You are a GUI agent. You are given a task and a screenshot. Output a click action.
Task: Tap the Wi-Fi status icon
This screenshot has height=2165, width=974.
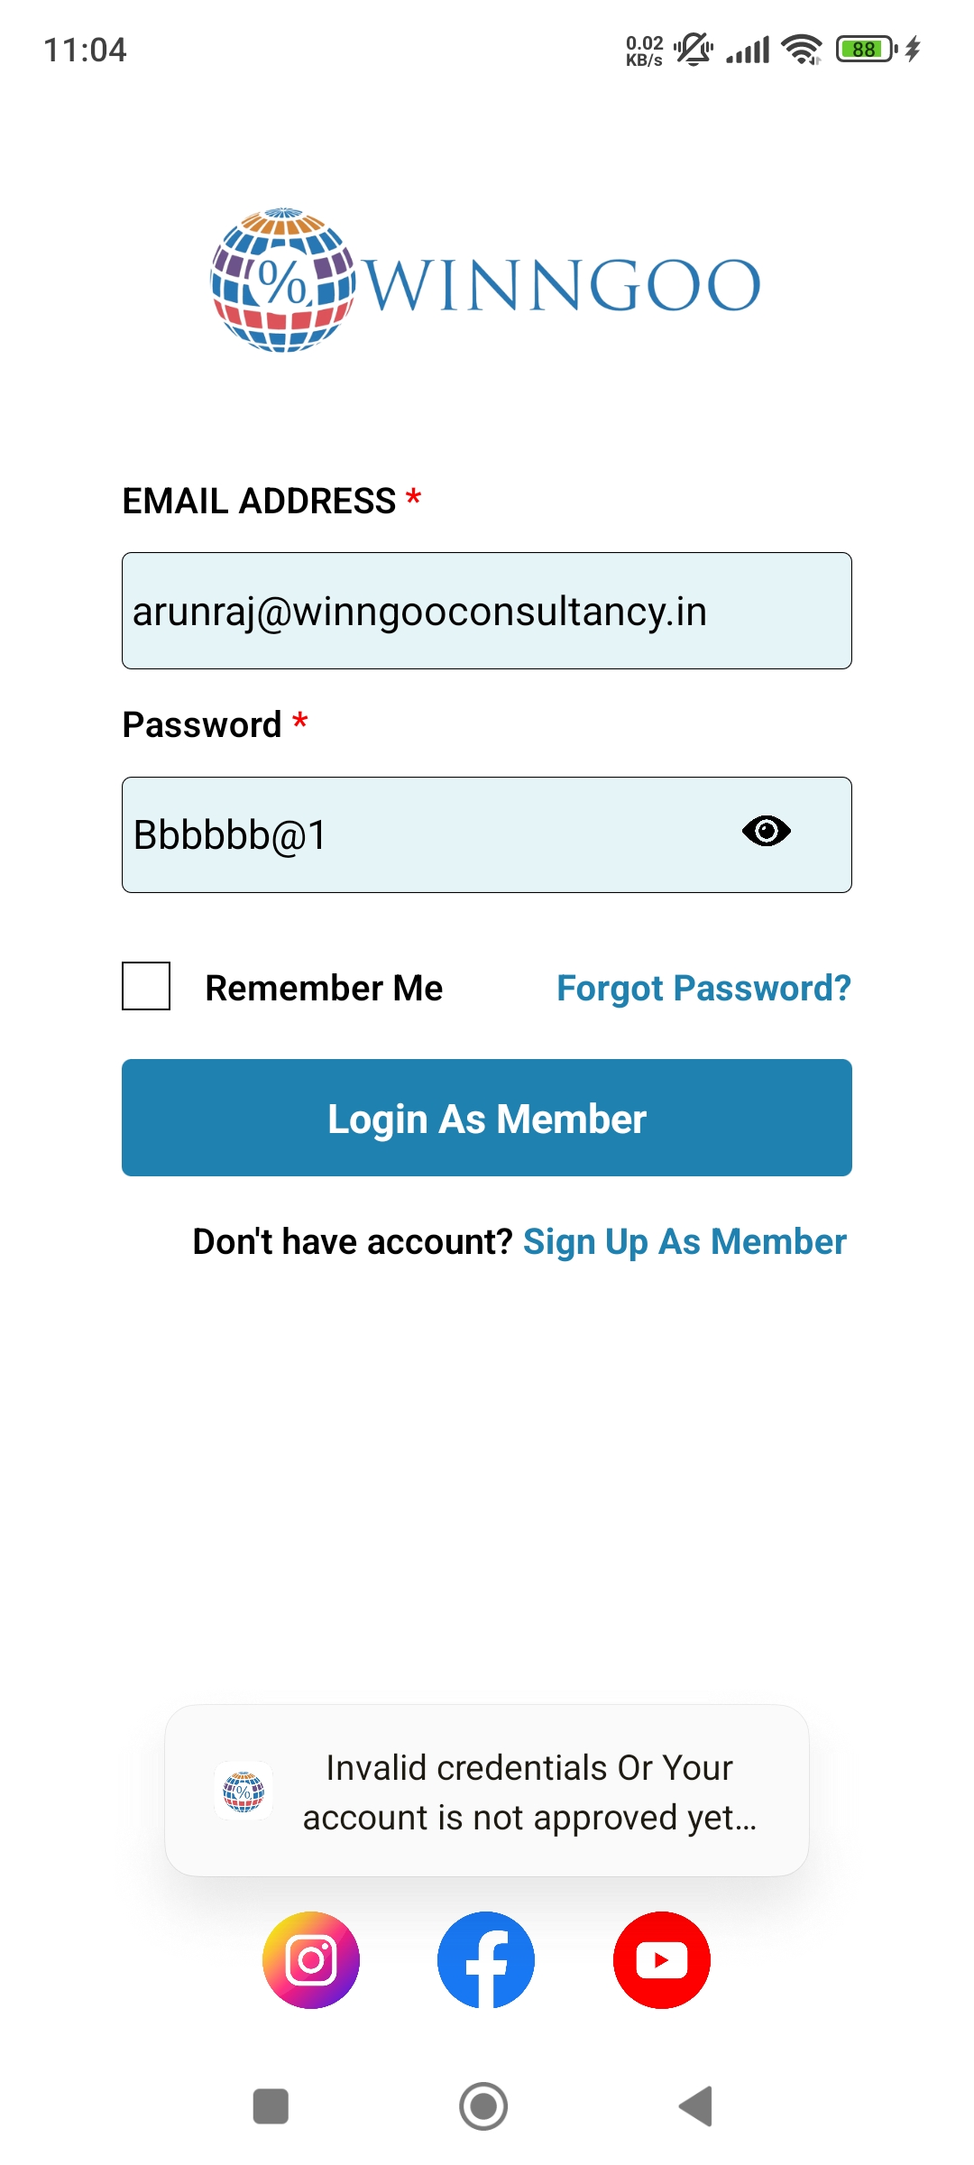pyautogui.click(x=801, y=49)
